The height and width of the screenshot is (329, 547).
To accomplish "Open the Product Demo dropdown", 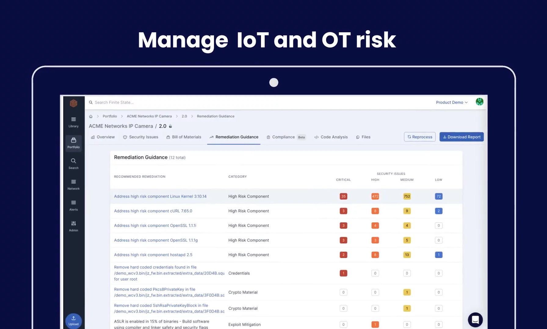I will pyautogui.click(x=452, y=102).
